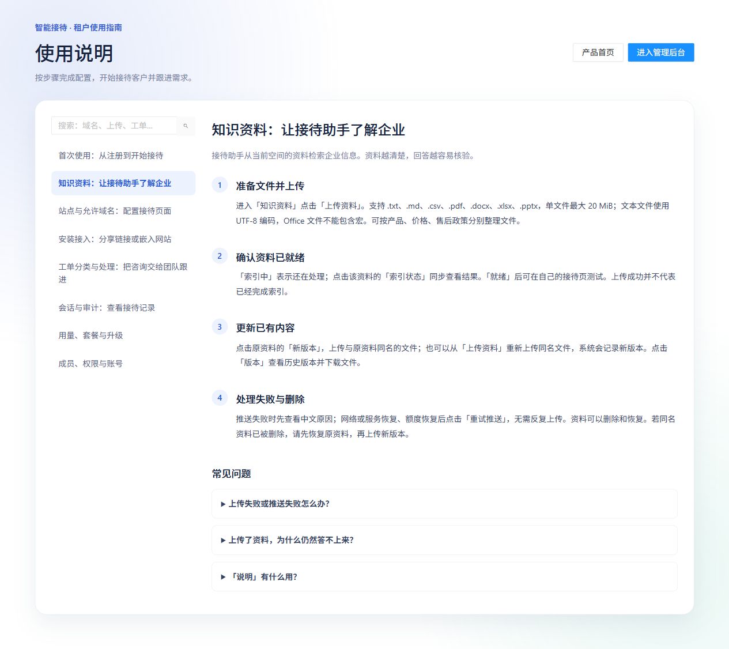729x649 pixels.
Task: Click step heading 准备文件并上传
Action: click(x=270, y=186)
